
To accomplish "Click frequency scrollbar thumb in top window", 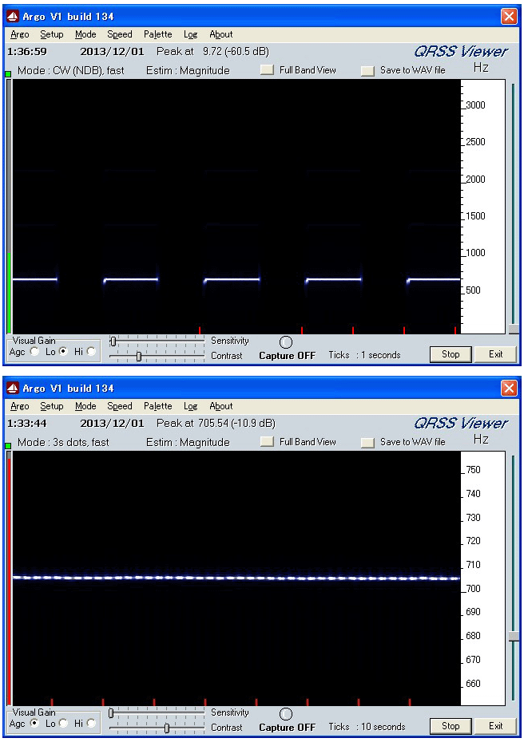I will click(x=514, y=329).
